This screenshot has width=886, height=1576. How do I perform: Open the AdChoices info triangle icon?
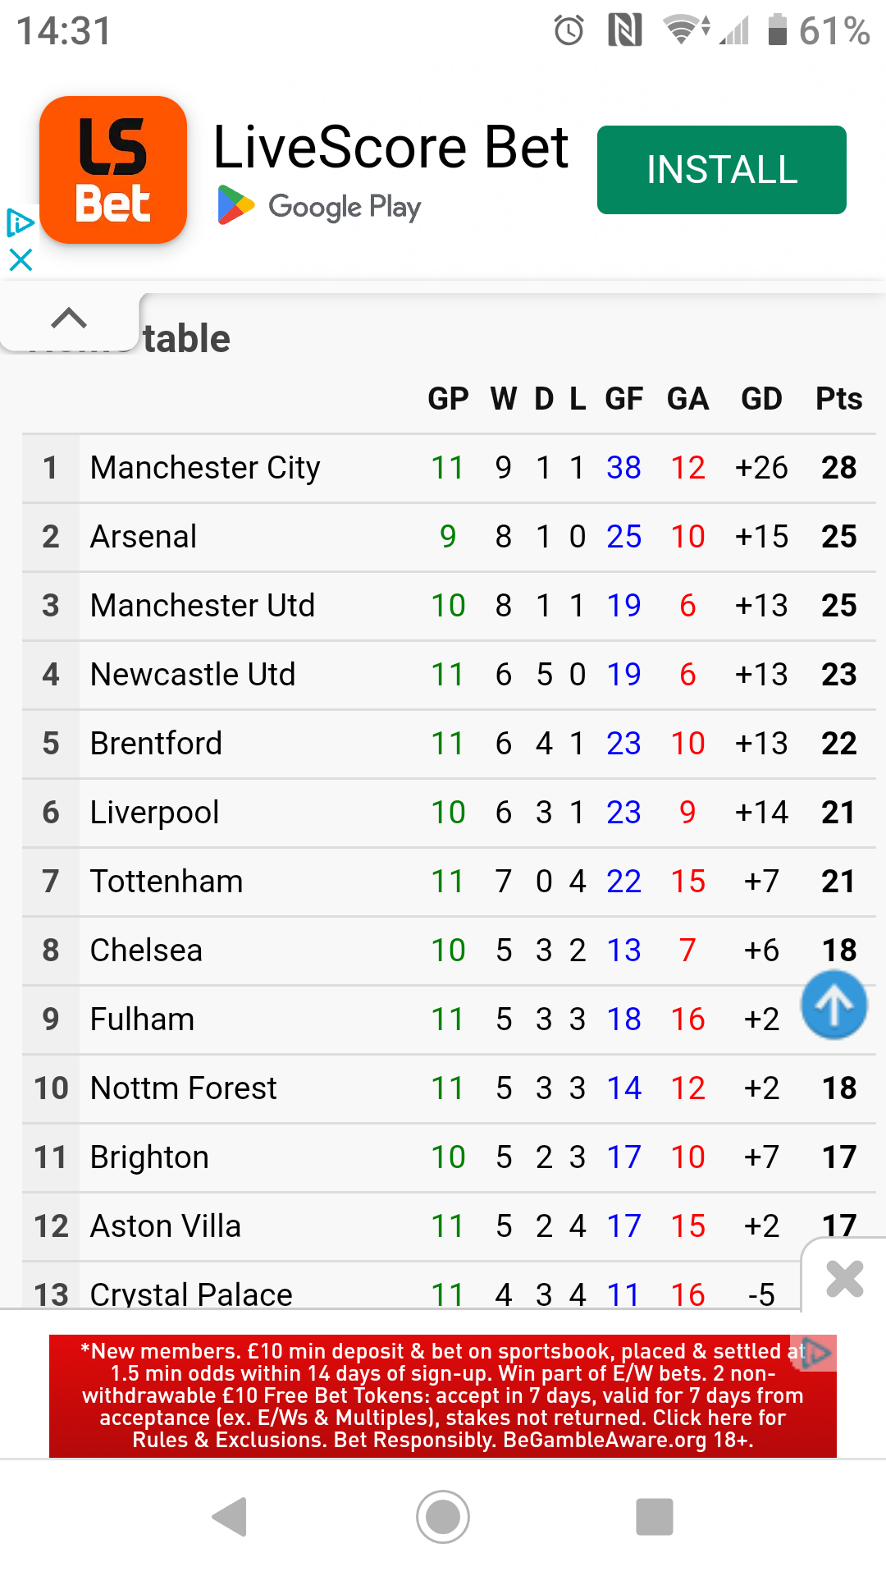click(x=20, y=222)
